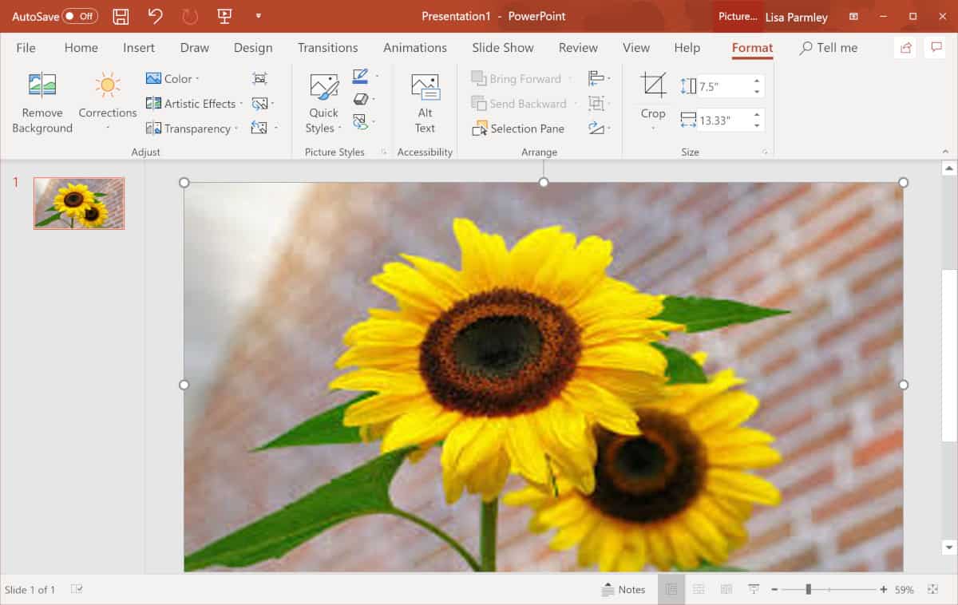Select the Remove Background tool
The image size is (958, 605).
click(x=41, y=101)
